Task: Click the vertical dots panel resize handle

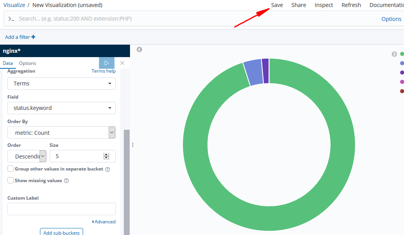Action: point(133,145)
